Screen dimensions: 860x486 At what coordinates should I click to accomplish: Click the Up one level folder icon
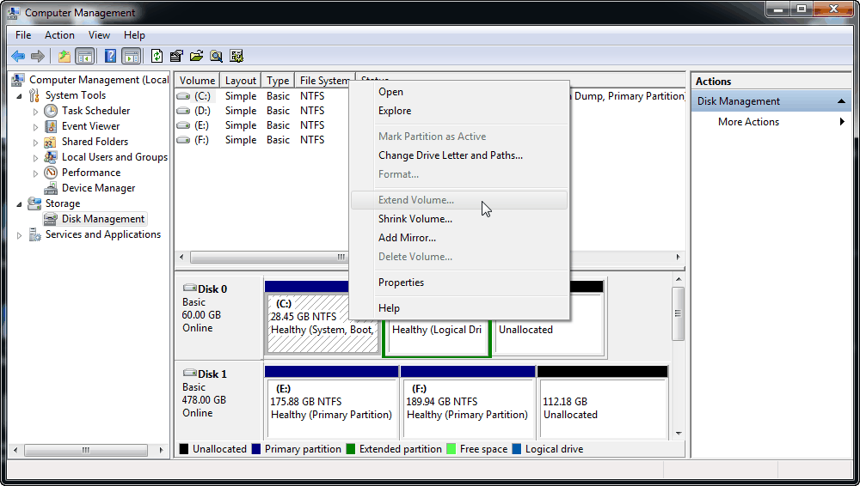64,56
